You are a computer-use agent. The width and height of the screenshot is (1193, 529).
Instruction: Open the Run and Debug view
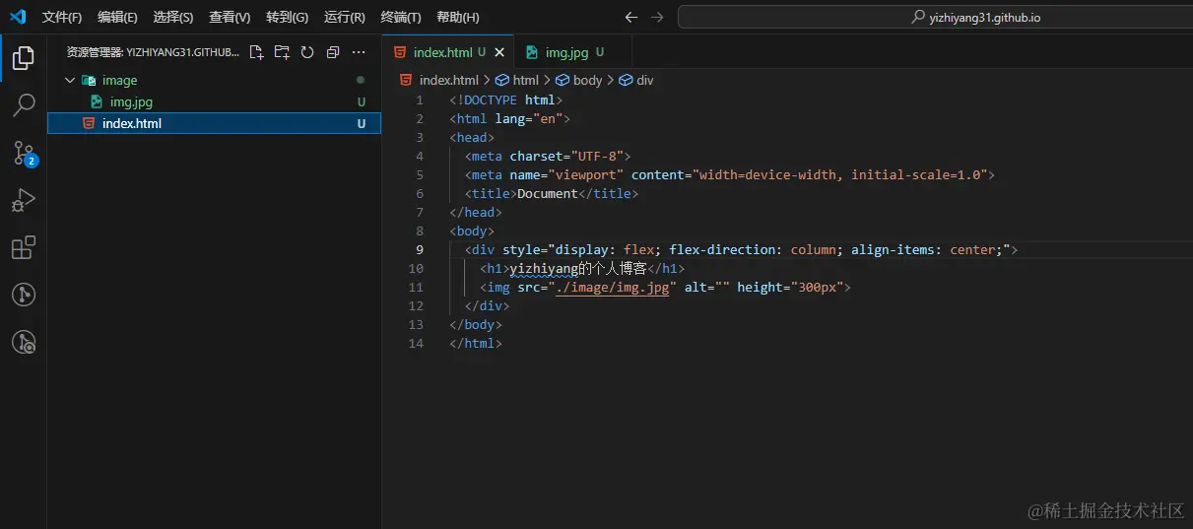(24, 200)
